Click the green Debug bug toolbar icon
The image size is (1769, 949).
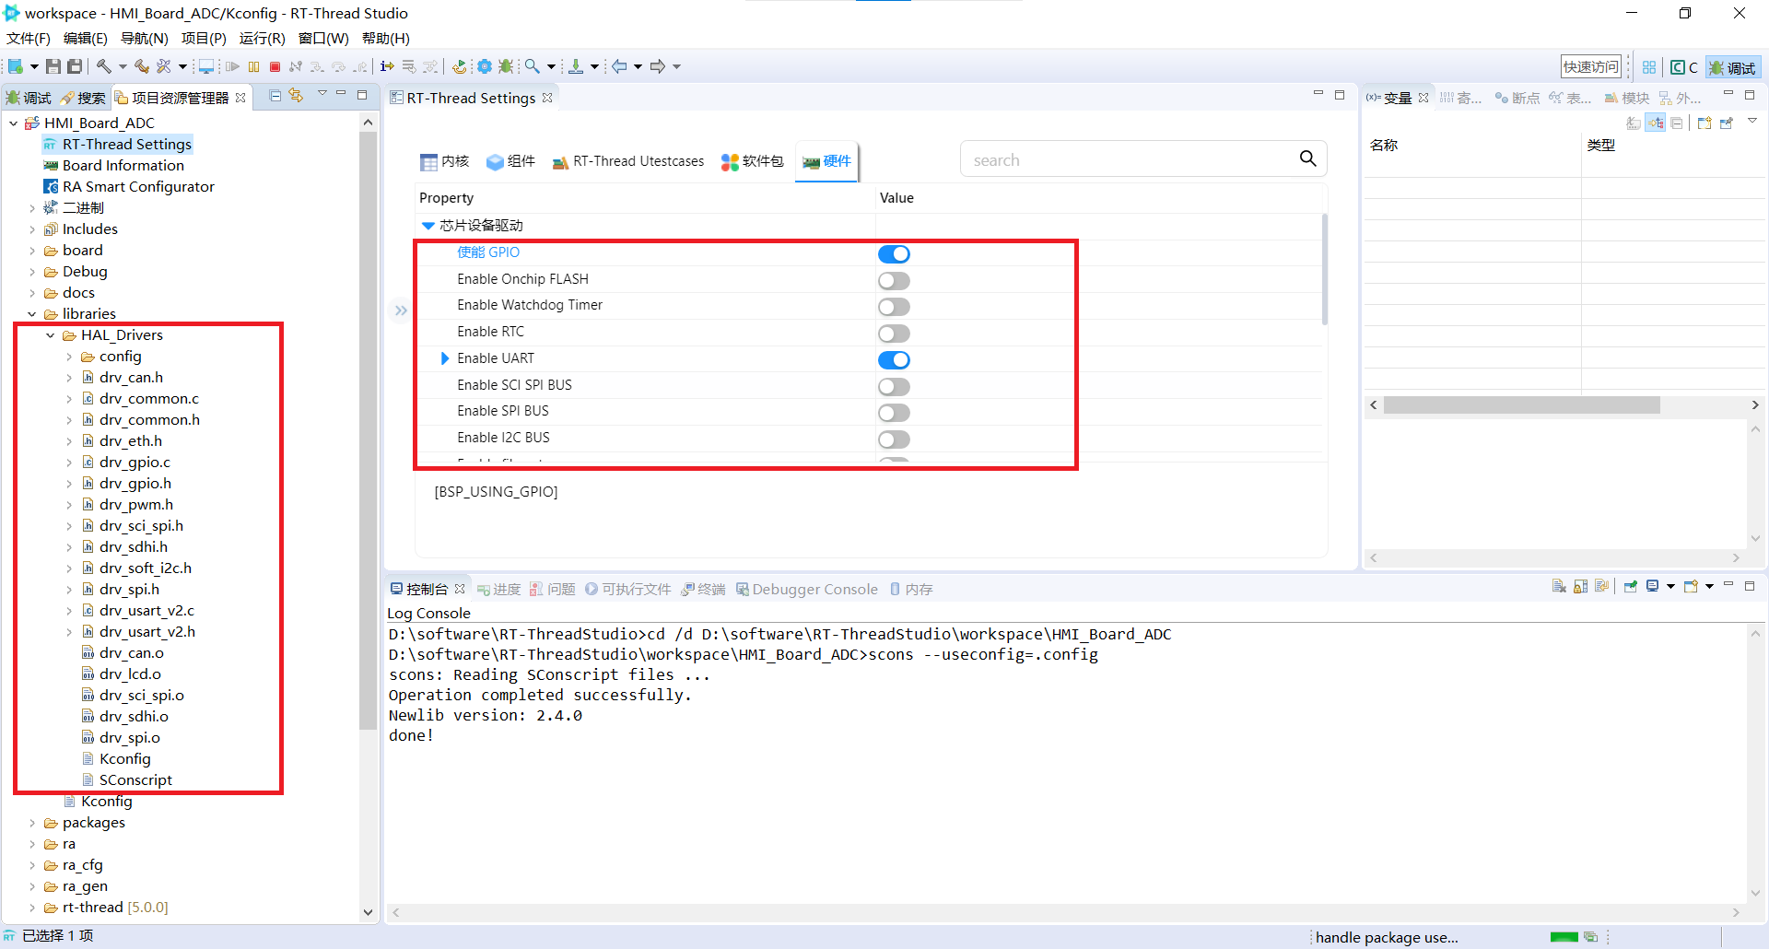[x=506, y=66]
